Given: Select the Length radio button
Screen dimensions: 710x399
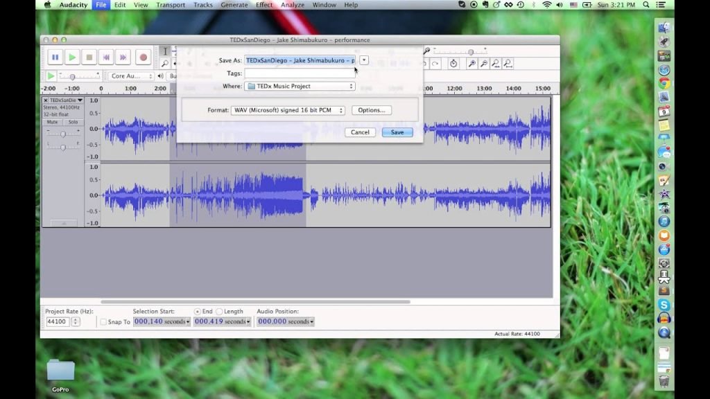Looking at the screenshot, I should [219, 311].
